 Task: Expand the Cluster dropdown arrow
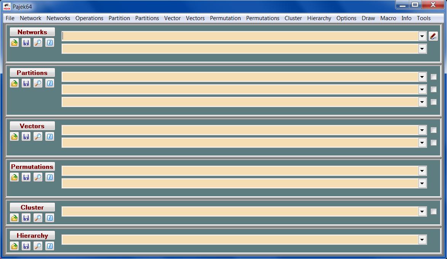pyautogui.click(x=422, y=211)
